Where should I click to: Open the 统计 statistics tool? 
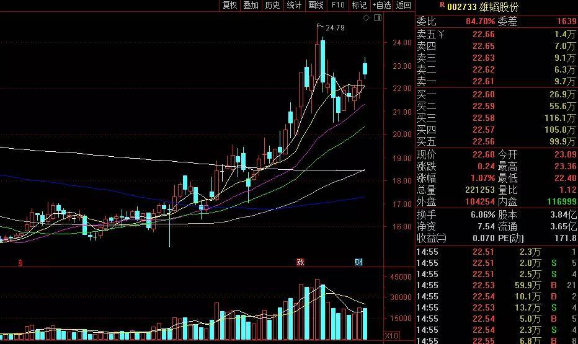(x=294, y=5)
